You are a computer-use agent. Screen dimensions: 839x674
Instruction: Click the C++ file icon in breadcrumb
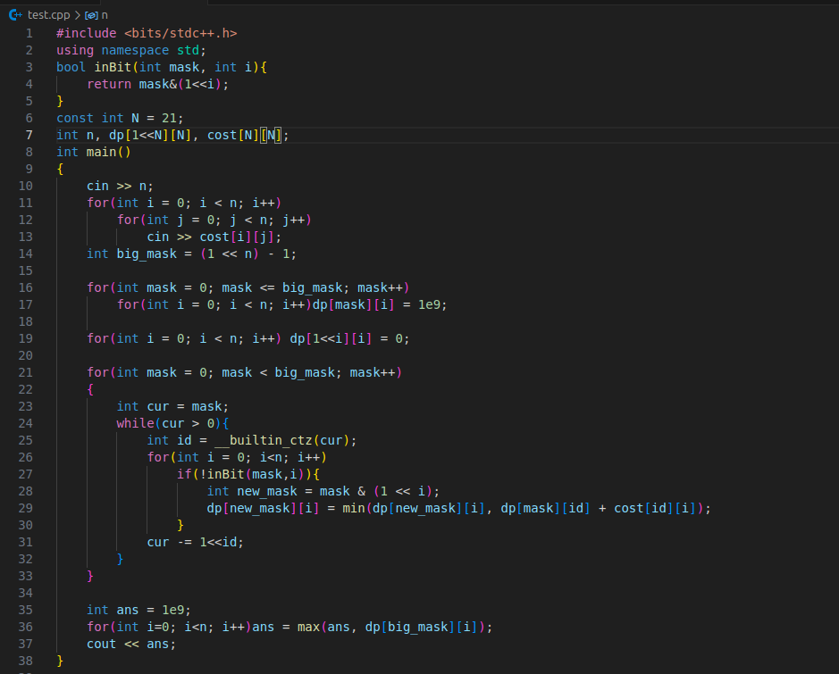tap(15, 15)
